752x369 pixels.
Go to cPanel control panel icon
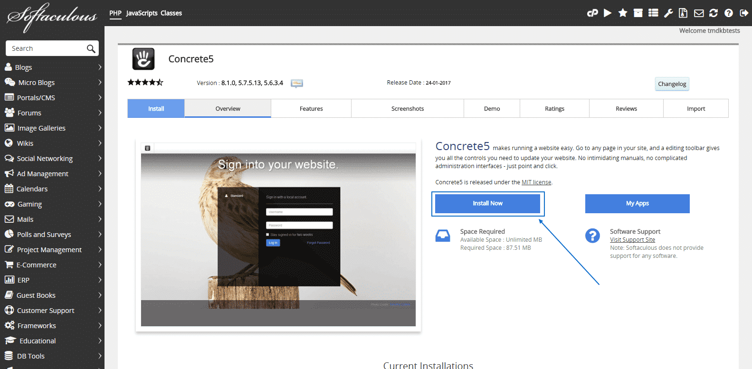592,13
